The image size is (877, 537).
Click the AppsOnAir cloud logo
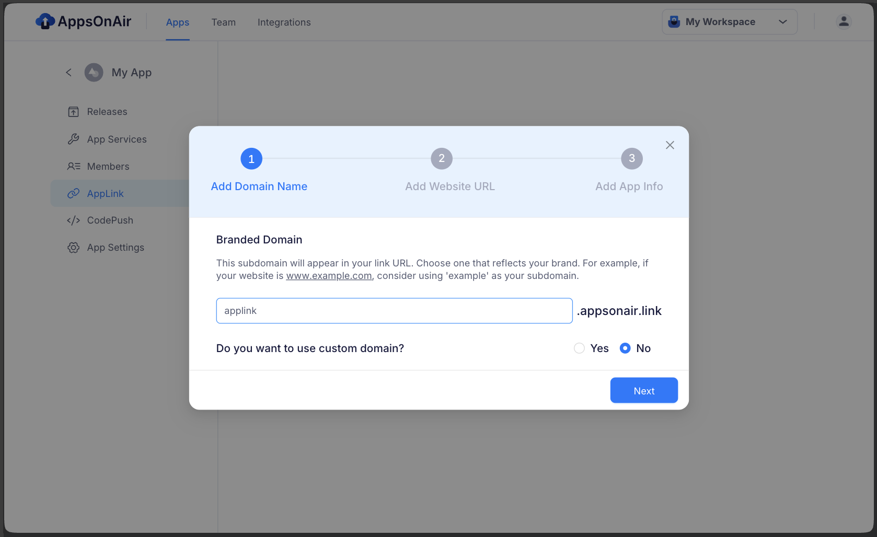pyautogui.click(x=45, y=21)
